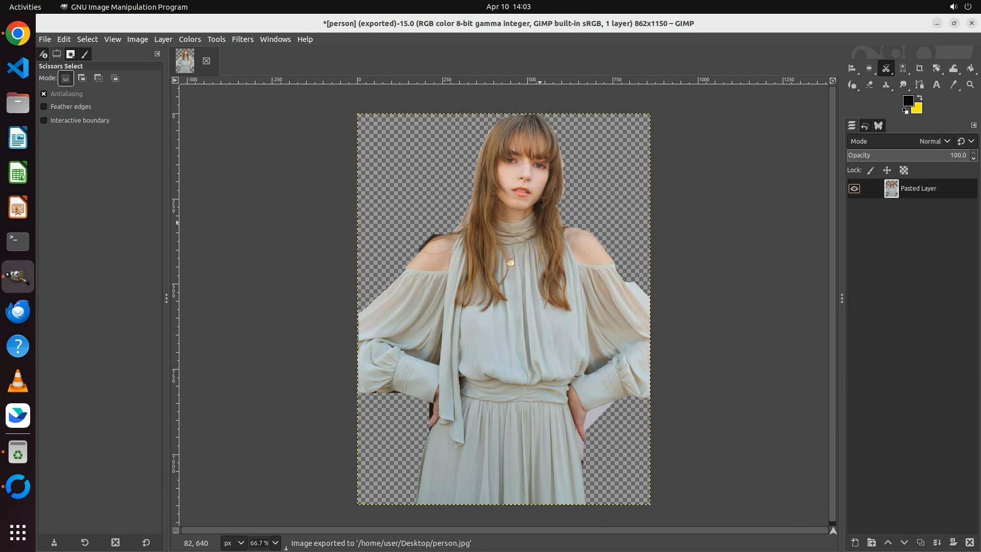The height and width of the screenshot is (552, 981).
Task: Open the px unit dropdown
Action: click(x=234, y=543)
